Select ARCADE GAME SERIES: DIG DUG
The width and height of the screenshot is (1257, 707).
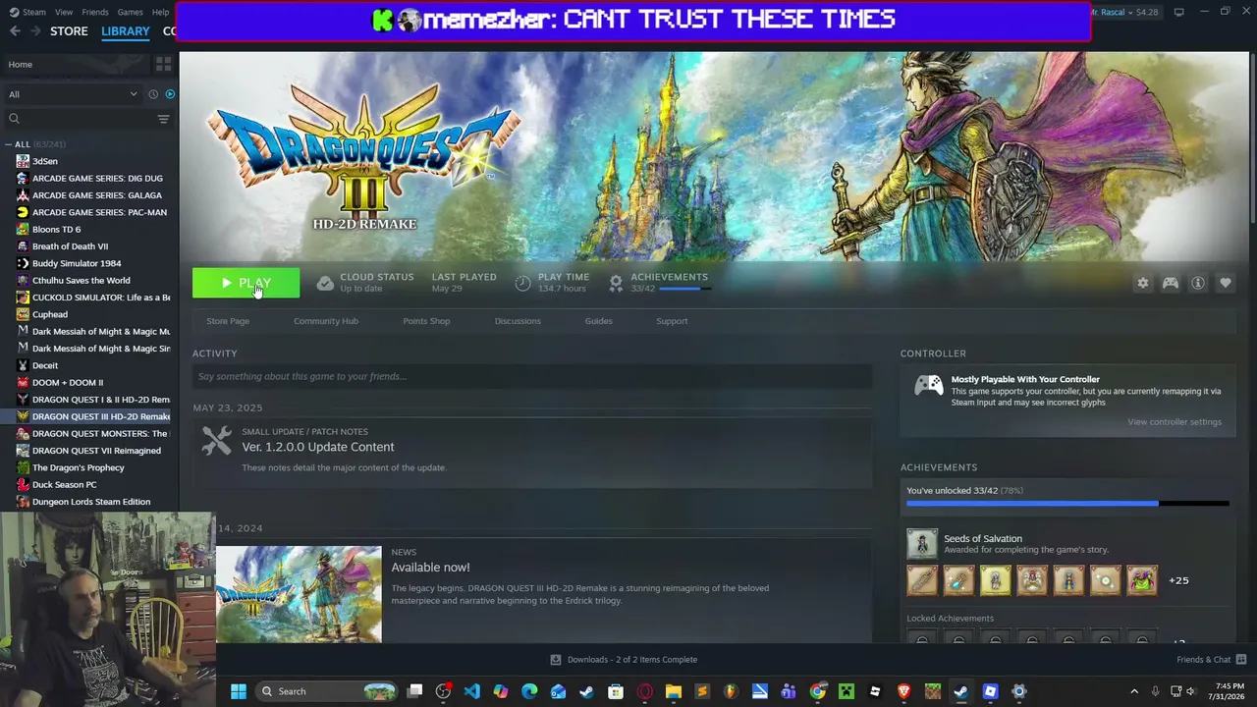click(x=97, y=179)
